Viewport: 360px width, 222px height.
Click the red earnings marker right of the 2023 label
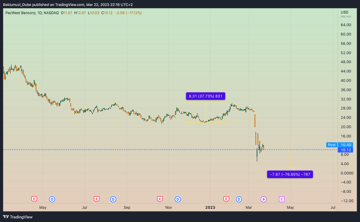(x=226, y=199)
